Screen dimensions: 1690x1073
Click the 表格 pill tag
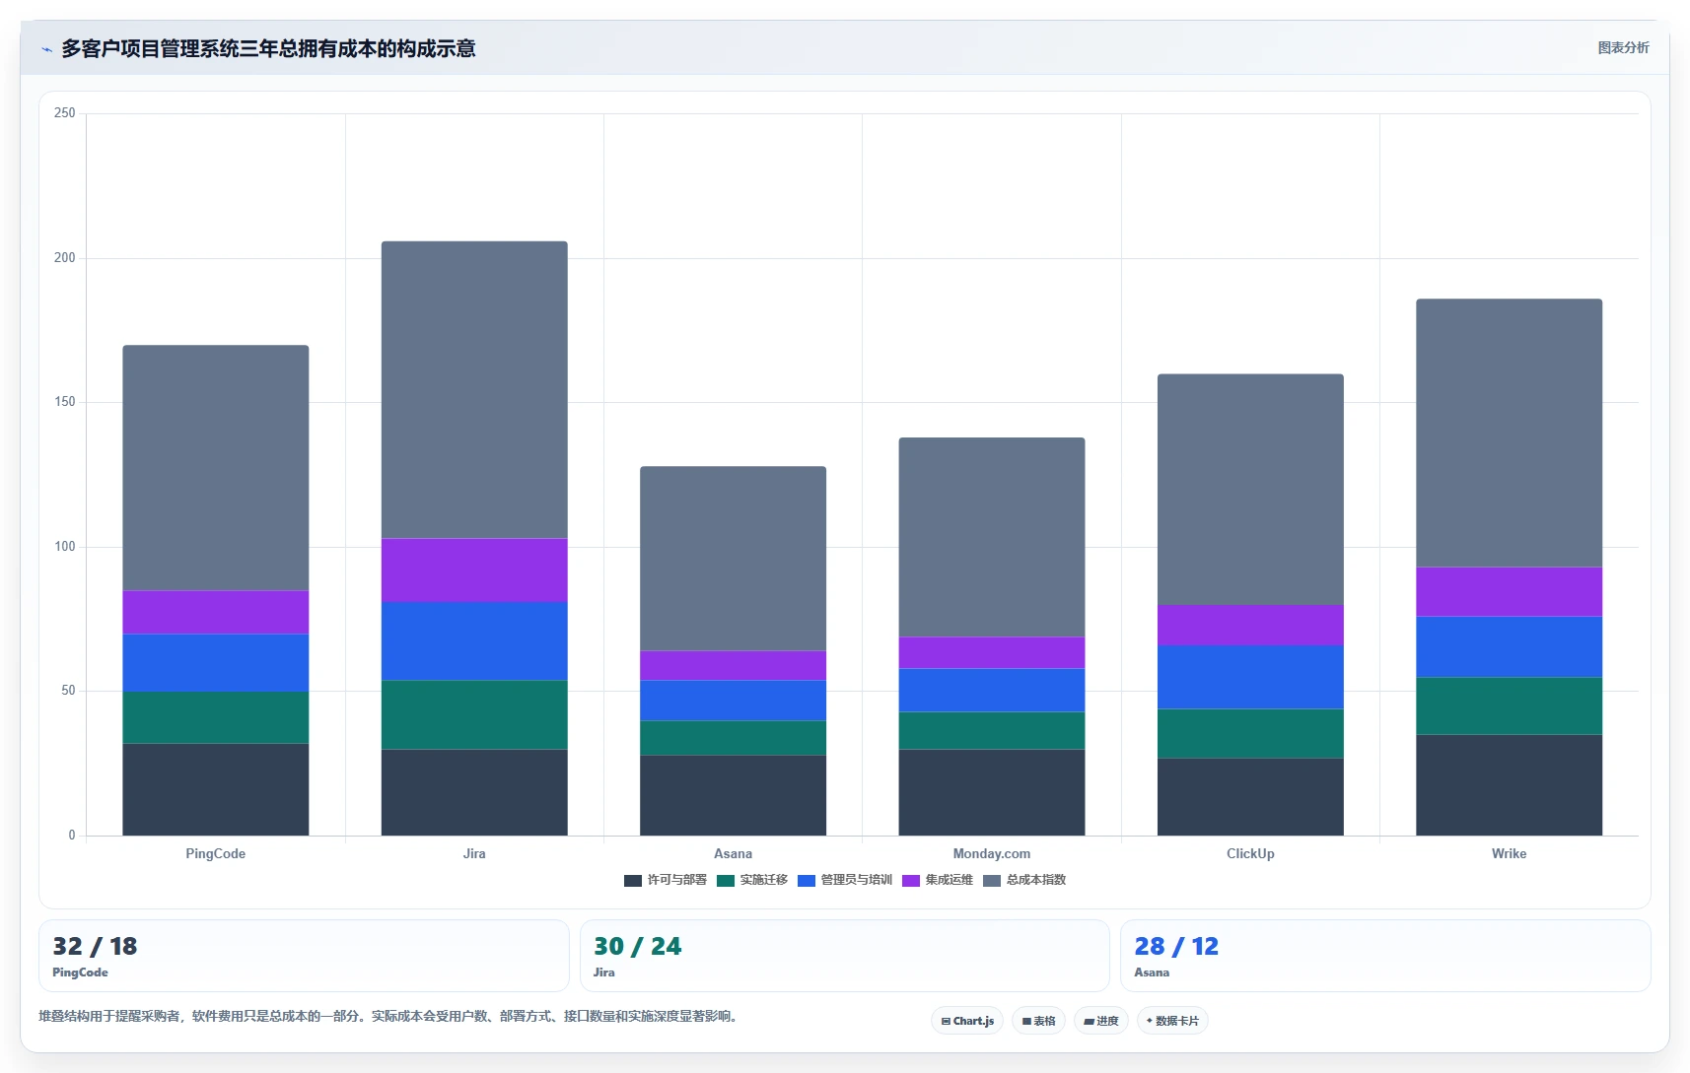(x=1038, y=1021)
